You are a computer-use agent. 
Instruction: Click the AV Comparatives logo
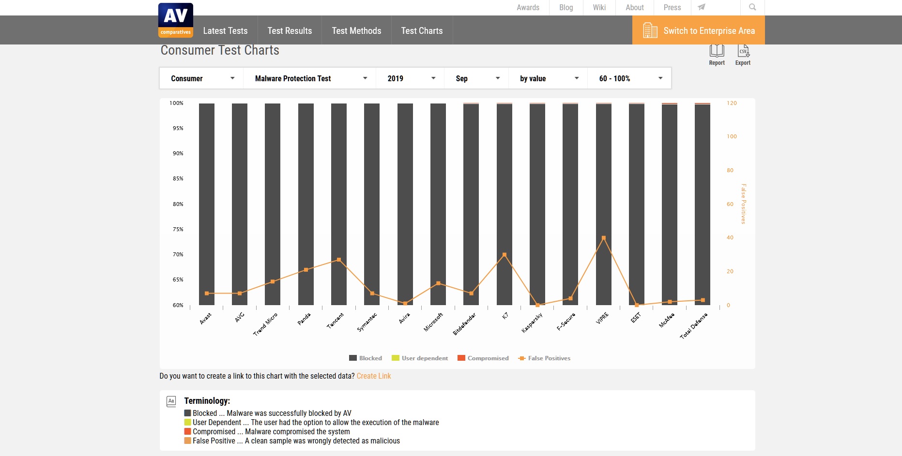point(175,20)
